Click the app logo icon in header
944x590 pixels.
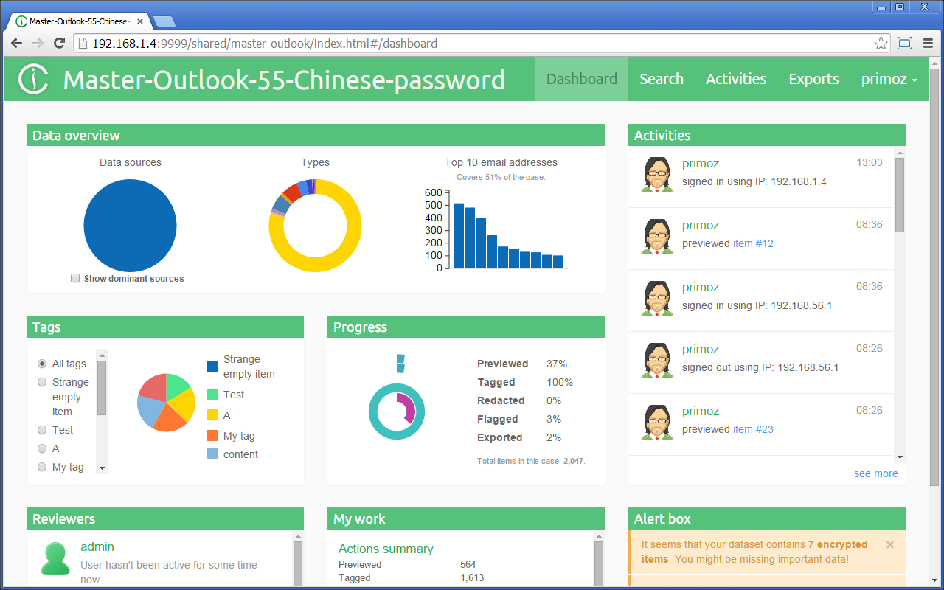(33, 80)
